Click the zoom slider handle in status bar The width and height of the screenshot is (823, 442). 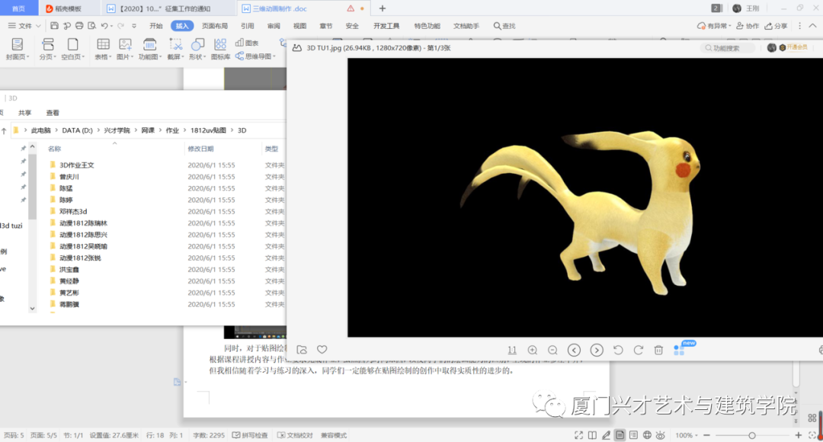751,435
